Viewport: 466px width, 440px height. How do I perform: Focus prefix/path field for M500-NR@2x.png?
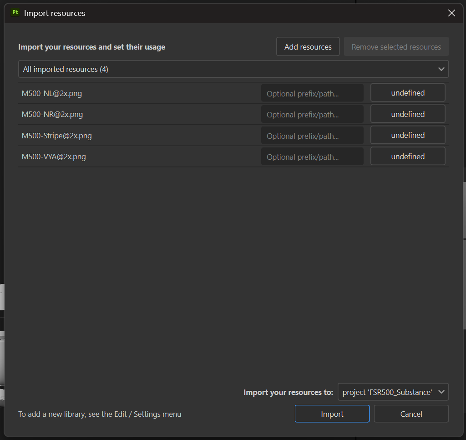tap(312, 114)
